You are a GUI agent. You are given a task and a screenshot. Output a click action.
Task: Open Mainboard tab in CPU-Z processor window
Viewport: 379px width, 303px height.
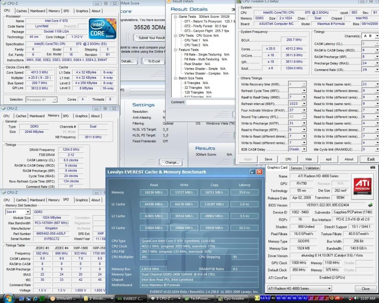37,11
